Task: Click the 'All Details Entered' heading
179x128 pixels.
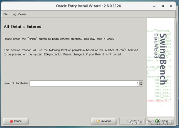Action: tap(23, 27)
